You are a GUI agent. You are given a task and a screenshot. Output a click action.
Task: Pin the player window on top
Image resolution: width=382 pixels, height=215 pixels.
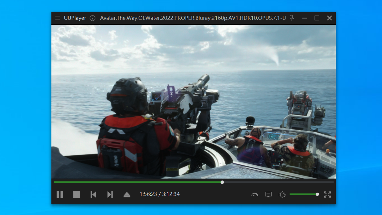pos(292,18)
